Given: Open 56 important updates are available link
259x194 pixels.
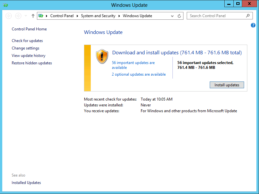Looking at the screenshot, I should point(133,65).
